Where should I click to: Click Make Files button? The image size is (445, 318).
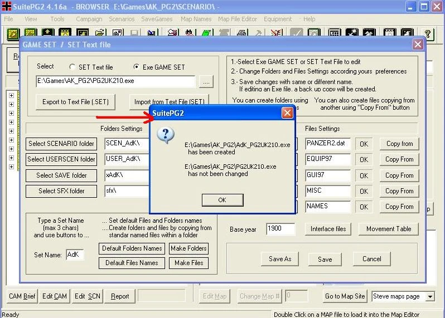pos(188,263)
